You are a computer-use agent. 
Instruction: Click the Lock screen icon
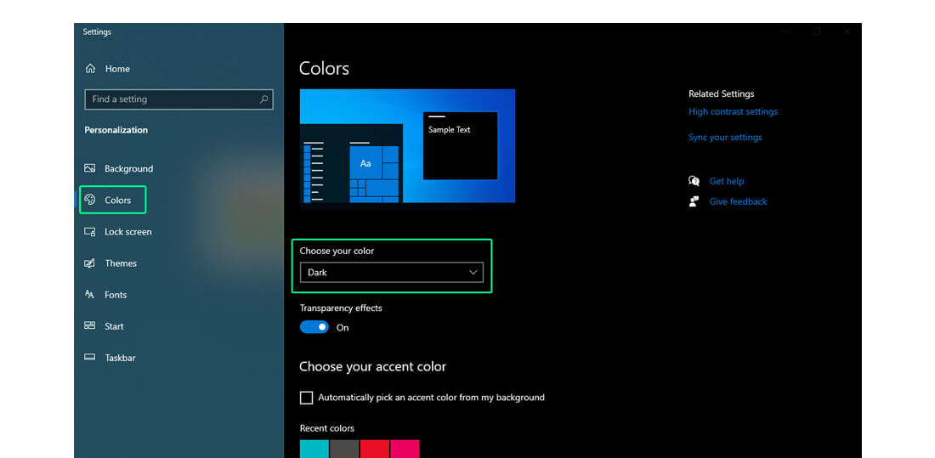point(89,231)
